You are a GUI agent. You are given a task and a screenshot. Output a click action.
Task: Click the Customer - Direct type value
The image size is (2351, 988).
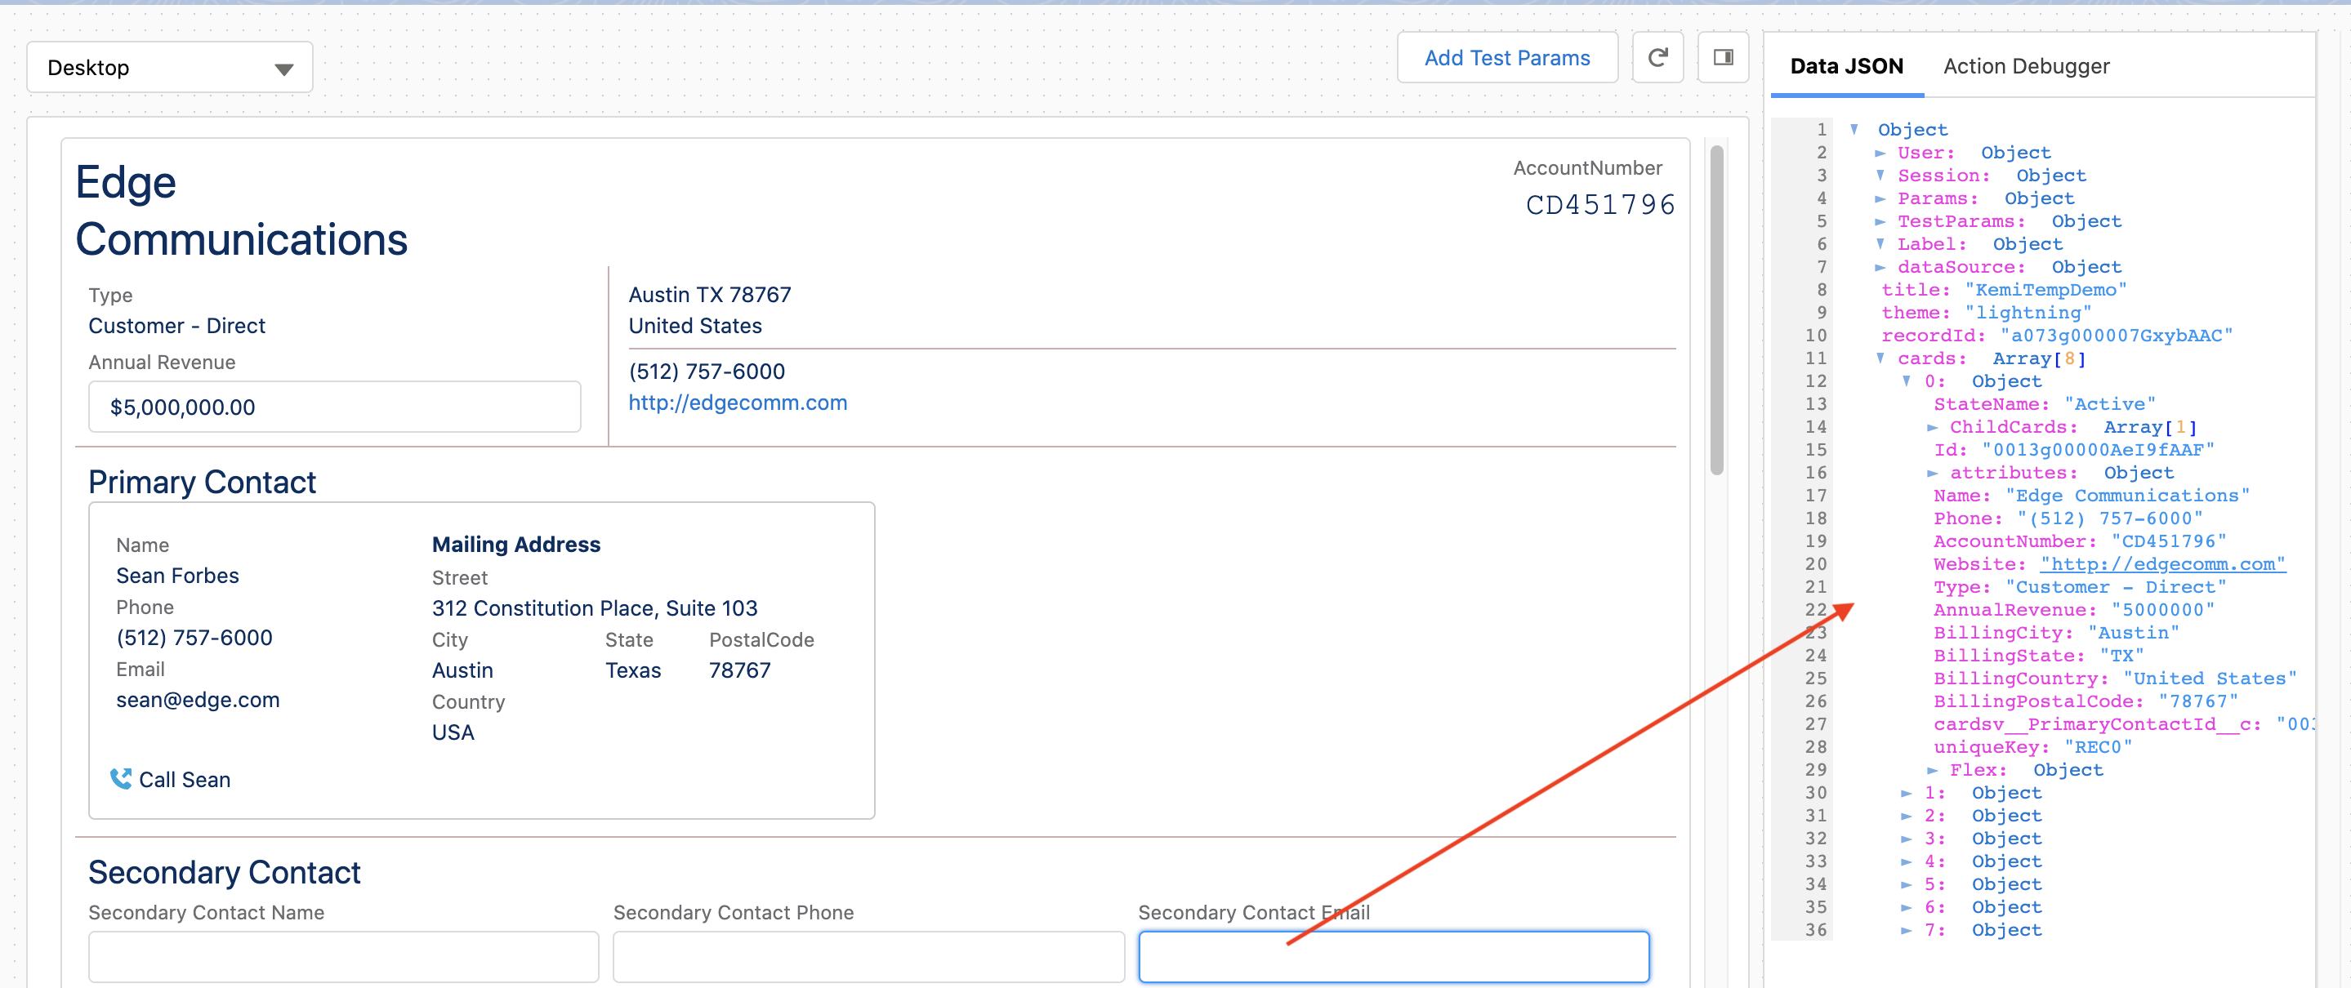177,326
